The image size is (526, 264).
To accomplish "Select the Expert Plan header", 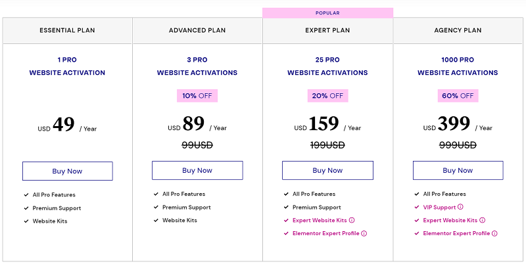I will coord(327,30).
